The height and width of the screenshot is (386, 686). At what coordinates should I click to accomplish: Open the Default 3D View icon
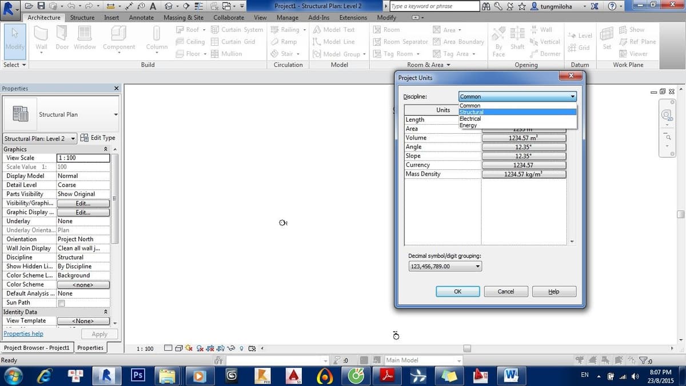point(169,6)
